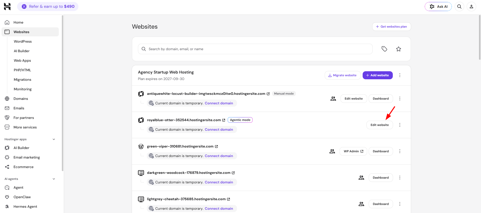Click Edit website for antiquewhite-locust site
Viewport: 481px width, 213px height.
pos(354,99)
